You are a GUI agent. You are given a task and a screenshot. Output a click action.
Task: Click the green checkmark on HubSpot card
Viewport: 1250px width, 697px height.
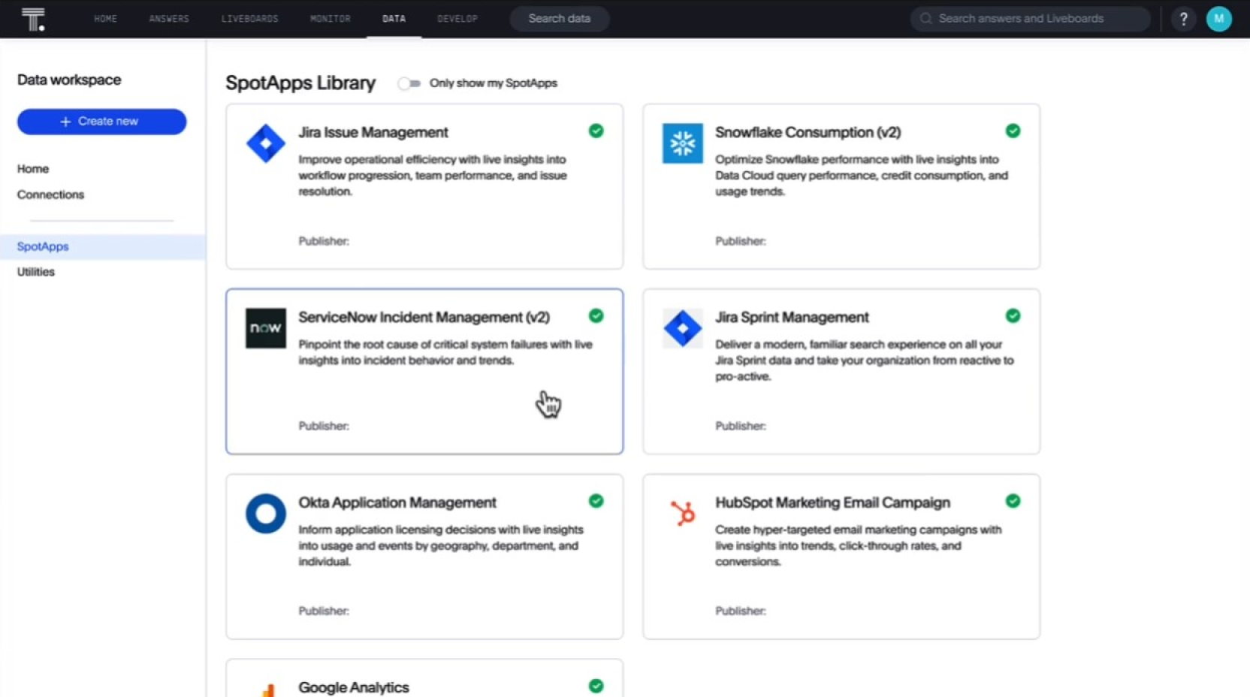[1013, 501]
